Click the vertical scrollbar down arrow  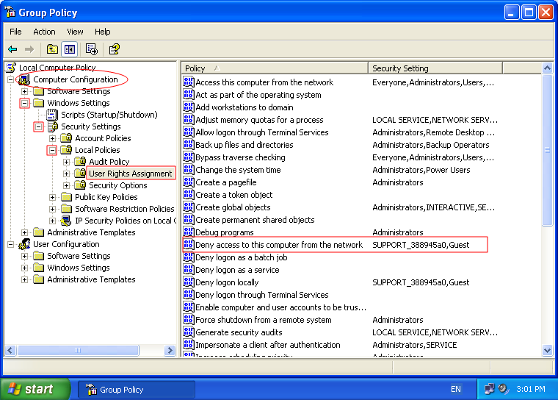pos(547,351)
